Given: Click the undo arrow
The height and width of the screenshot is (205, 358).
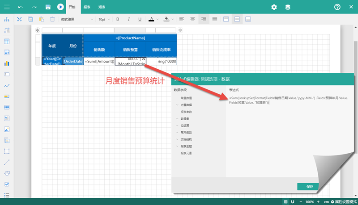Looking at the screenshot, I should tap(21, 7).
